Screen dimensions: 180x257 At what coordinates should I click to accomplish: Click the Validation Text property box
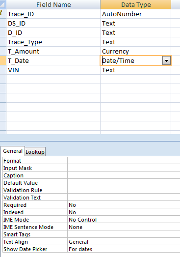[124, 198]
